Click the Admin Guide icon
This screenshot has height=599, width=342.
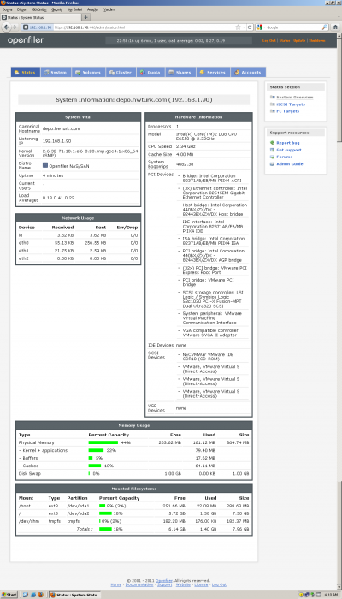[272, 164]
